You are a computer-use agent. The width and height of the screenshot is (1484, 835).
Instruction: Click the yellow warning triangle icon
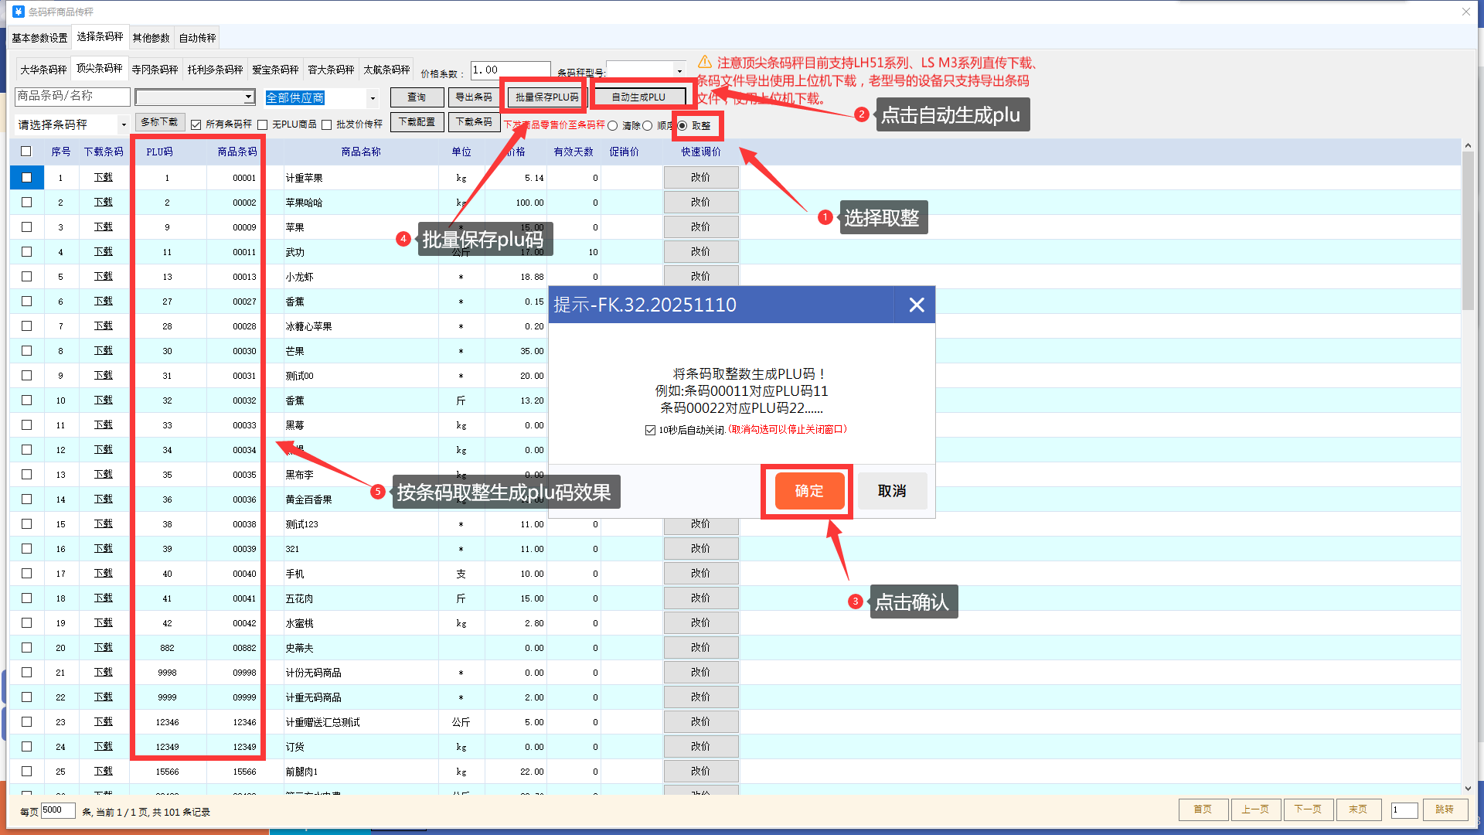704,62
